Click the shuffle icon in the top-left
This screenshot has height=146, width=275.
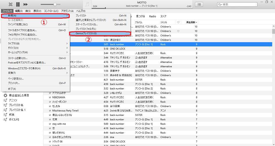10,4
